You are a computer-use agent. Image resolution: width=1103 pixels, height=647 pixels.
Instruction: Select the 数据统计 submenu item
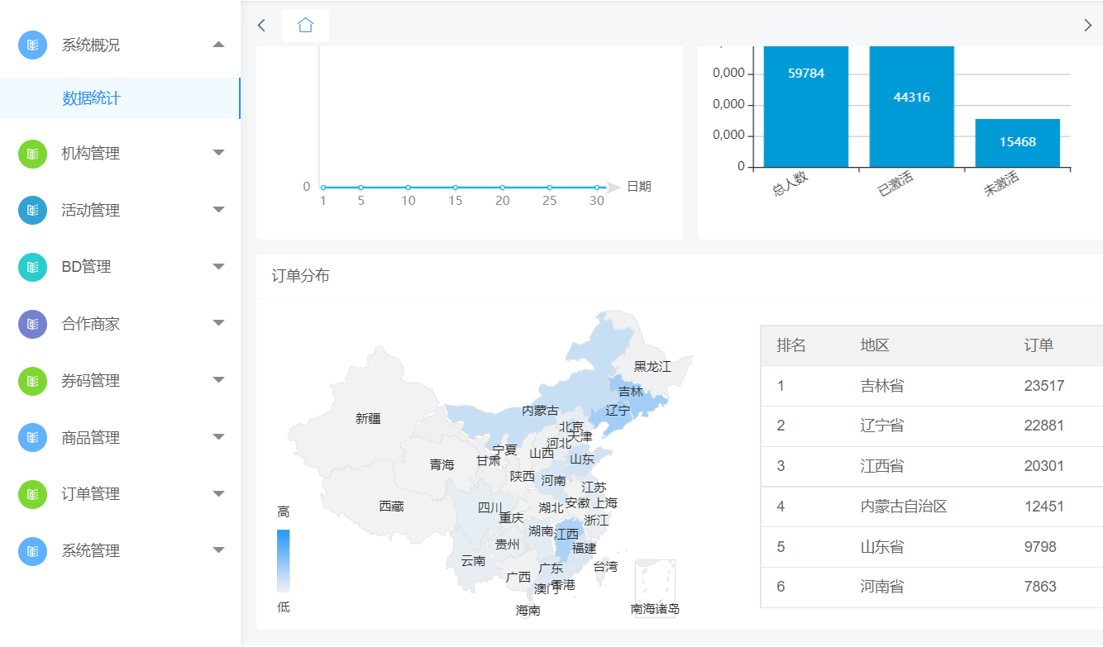[x=91, y=98]
